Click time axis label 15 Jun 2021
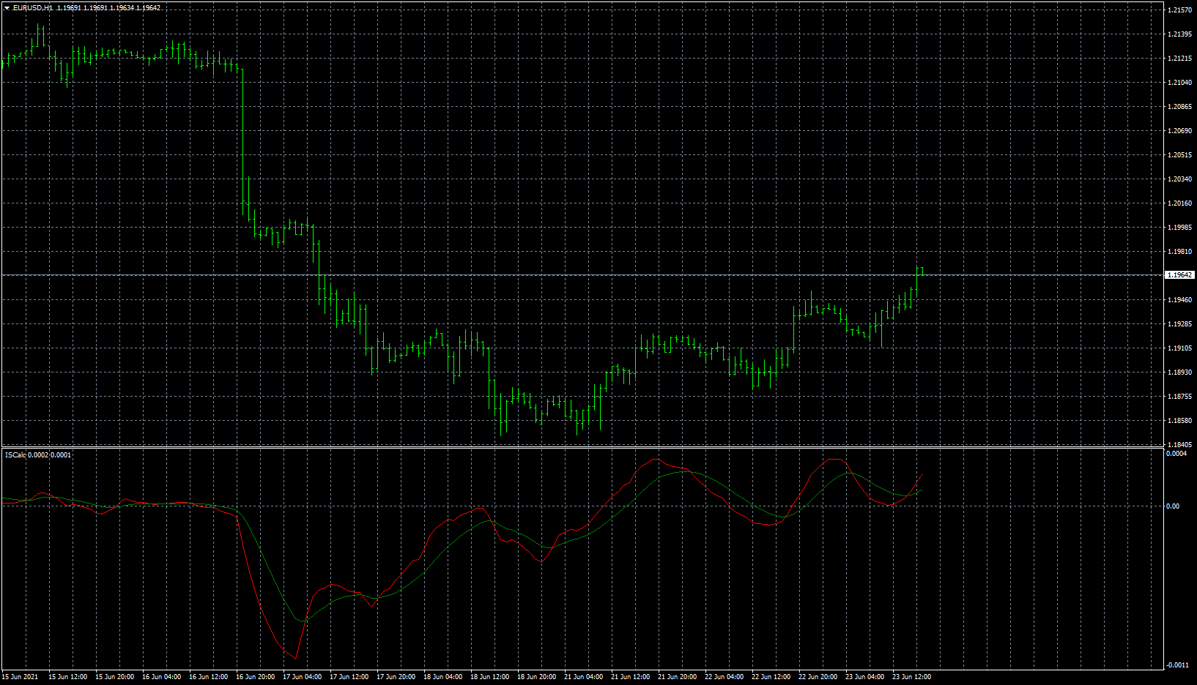 click(x=21, y=677)
